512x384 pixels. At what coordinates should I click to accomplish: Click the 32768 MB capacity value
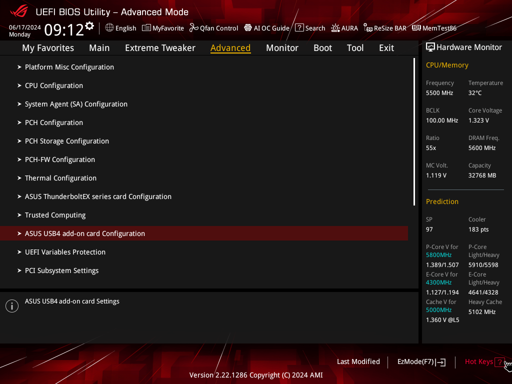click(482, 175)
